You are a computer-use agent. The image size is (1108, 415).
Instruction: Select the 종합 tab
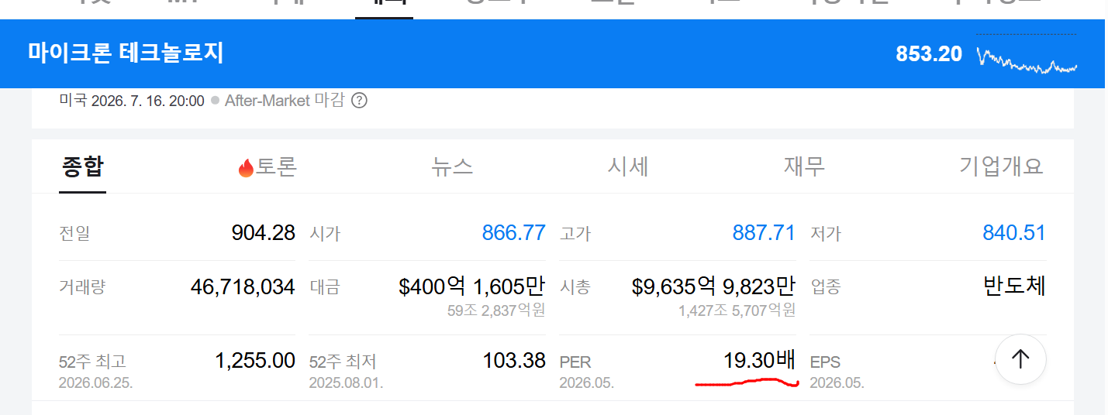point(82,166)
